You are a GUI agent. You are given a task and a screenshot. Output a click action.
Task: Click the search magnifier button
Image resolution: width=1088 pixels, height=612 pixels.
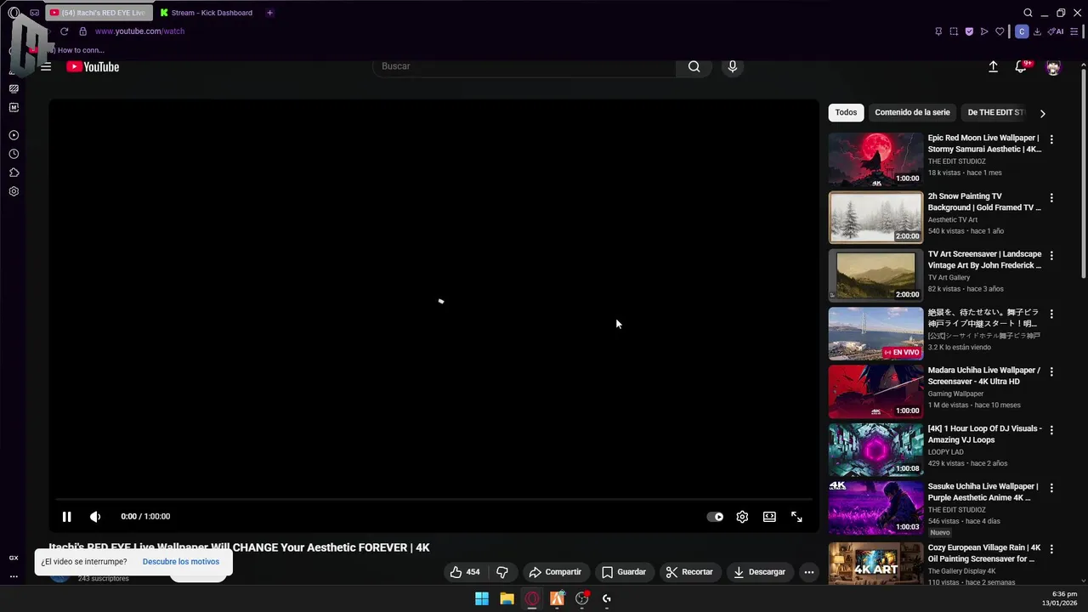(x=694, y=66)
